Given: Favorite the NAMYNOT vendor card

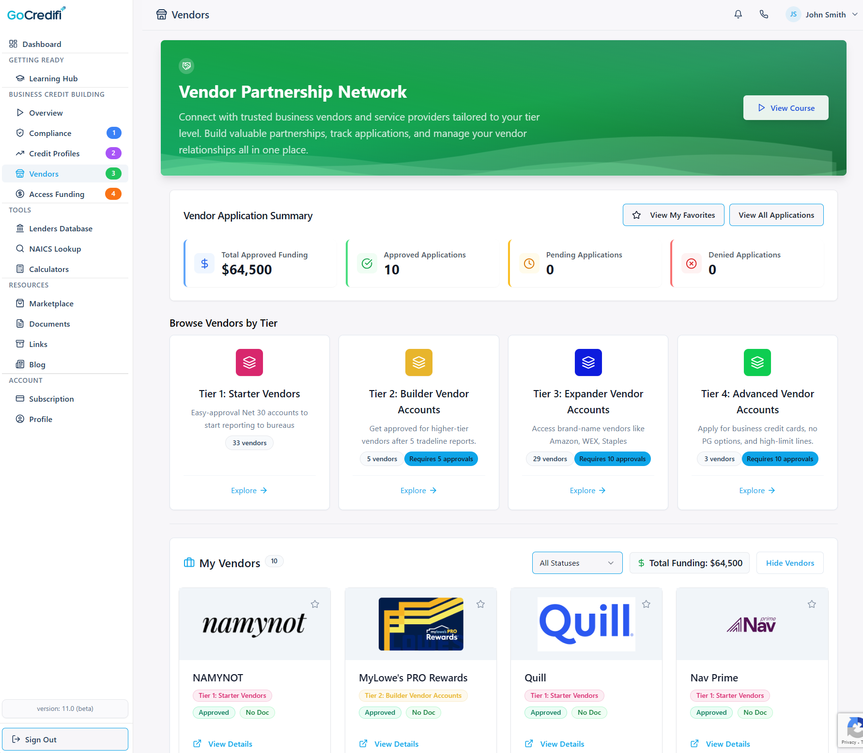Looking at the screenshot, I should point(315,604).
